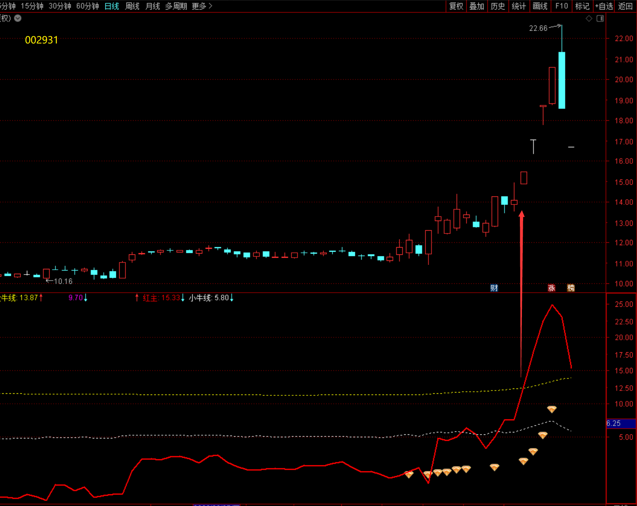Select the 周线 weekly chart tab
Image resolution: width=637 pixels, height=506 pixels.
[132, 6]
